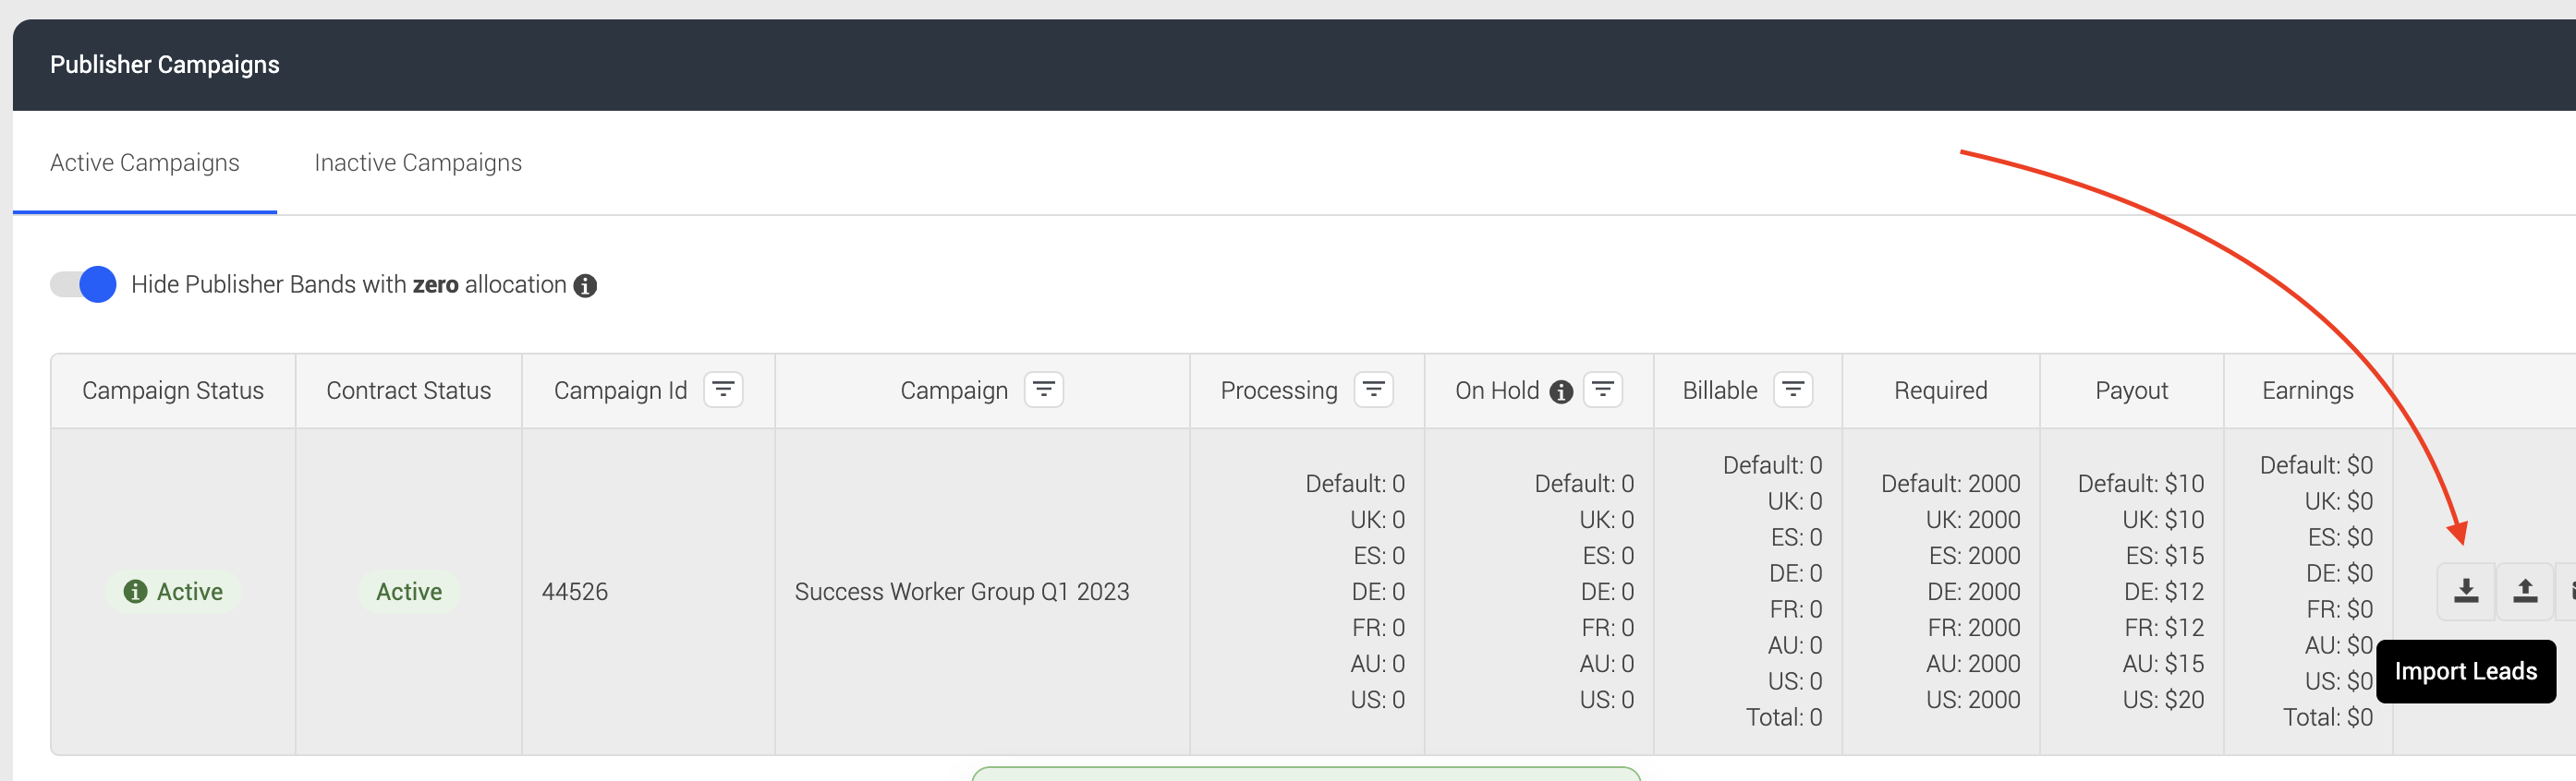This screenshot has width=2576, height=781.
Task: Open the filter on the Billable column
Action: (1794, 390)
